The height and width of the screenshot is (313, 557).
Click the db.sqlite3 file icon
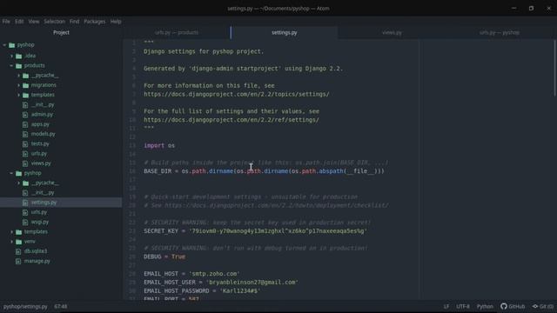(x=18, y=251)
